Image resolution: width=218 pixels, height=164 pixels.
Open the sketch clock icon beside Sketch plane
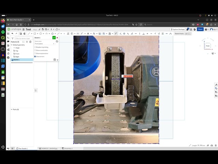pyautogui.click(x=57, y=41)
